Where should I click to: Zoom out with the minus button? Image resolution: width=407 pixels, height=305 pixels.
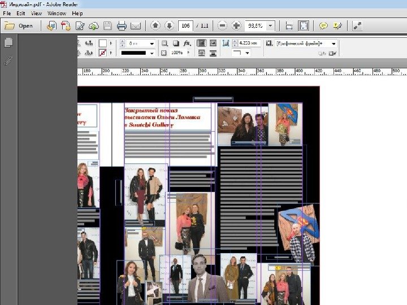[x=222, y=25]
